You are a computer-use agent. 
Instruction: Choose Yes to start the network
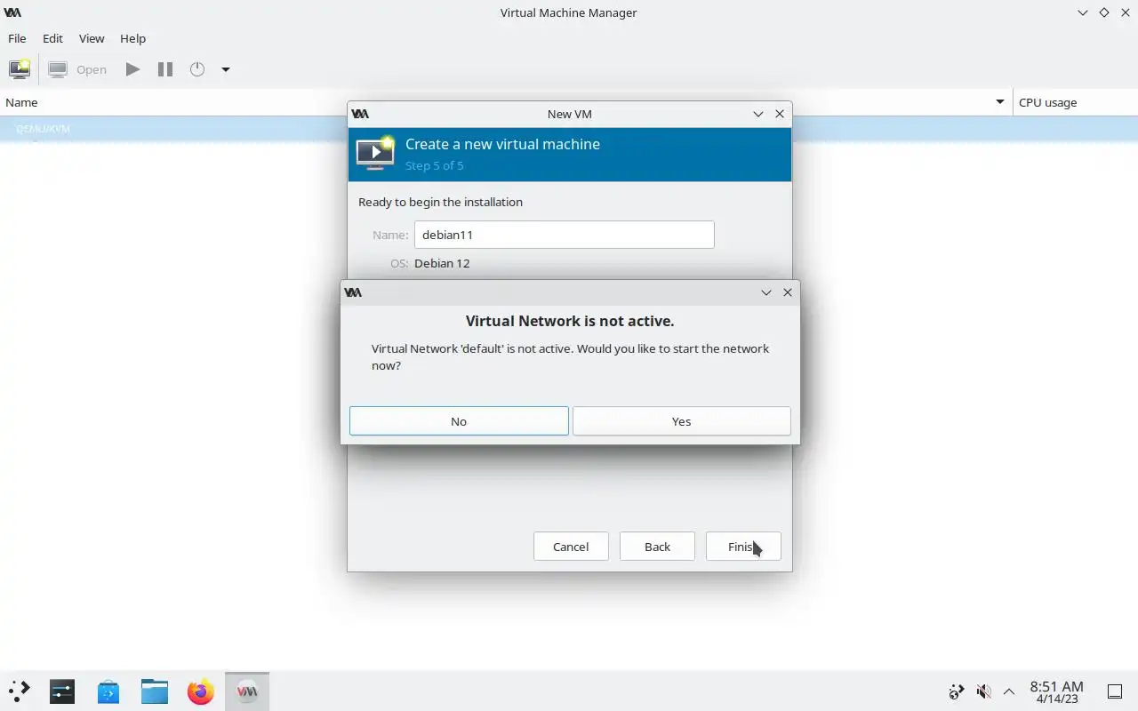click(681, 421)
